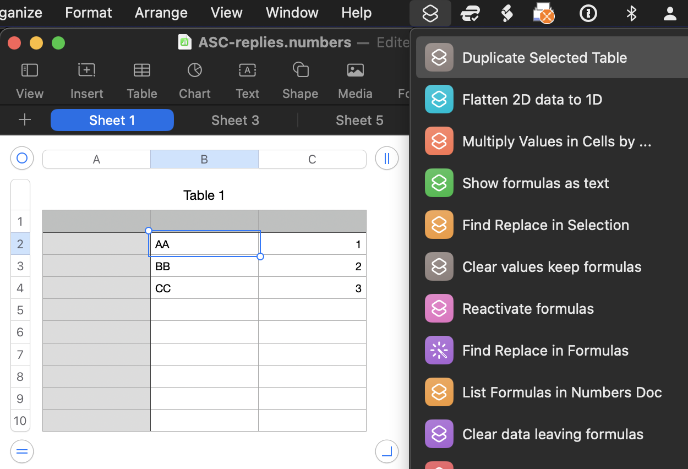Open the Insert menu in the toolbar
This screenshot has width=688, height=469.
[x=86, y=80]
